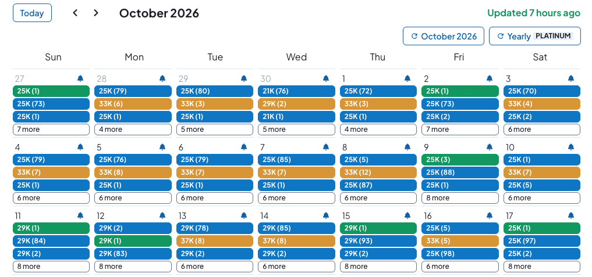
Task: Show "8 more" entries on October 15
Action: pyautogui.click(x=378, y=267)
